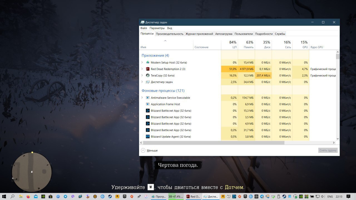Open Telegram from the taskbar
The width and height of the screenshot is (356, 200).
tap(65, 196)
